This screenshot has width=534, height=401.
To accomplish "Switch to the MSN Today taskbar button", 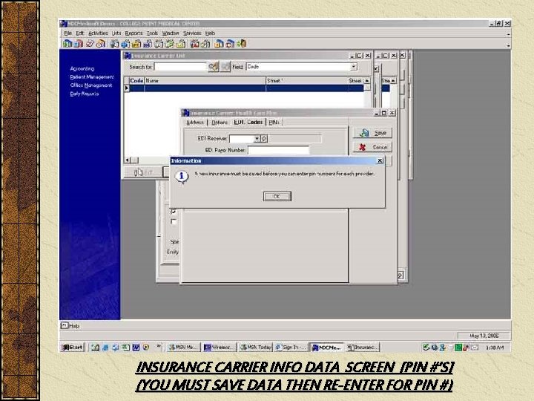I will (255, 348).
